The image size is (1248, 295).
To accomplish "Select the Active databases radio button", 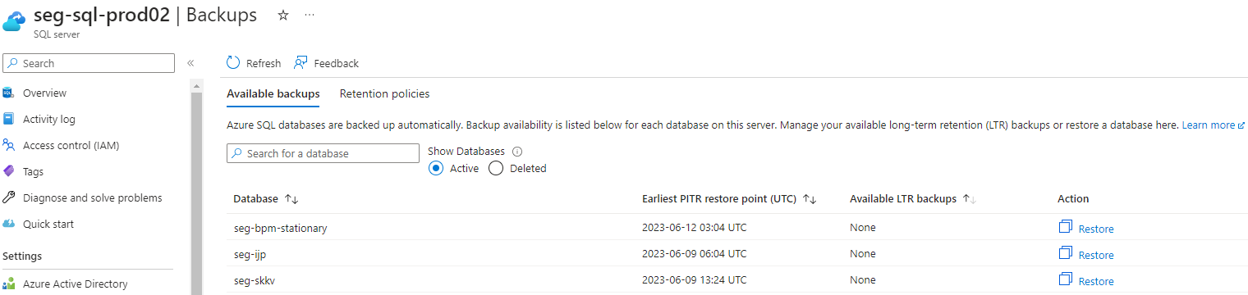I will 437,169.
